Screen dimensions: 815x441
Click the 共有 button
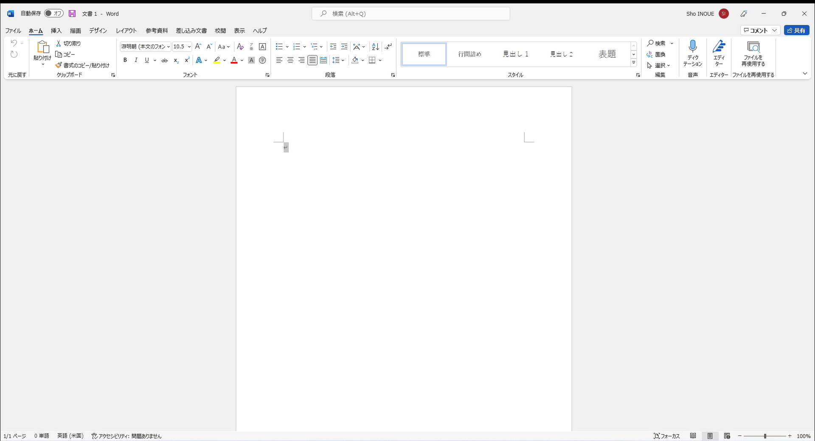coord(796,30)
